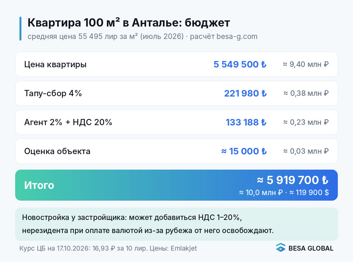
Task: Click the '≈ 0,23 млн ₽' amount
Action: 306,122
